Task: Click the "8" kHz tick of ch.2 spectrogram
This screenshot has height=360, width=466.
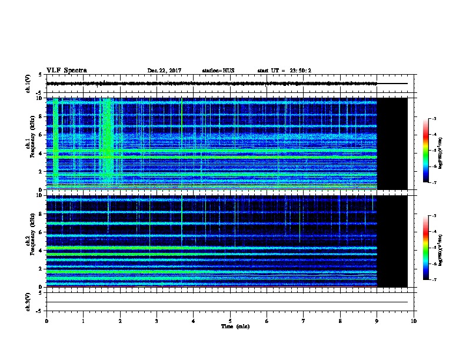Action: click(x=41, y=214)
